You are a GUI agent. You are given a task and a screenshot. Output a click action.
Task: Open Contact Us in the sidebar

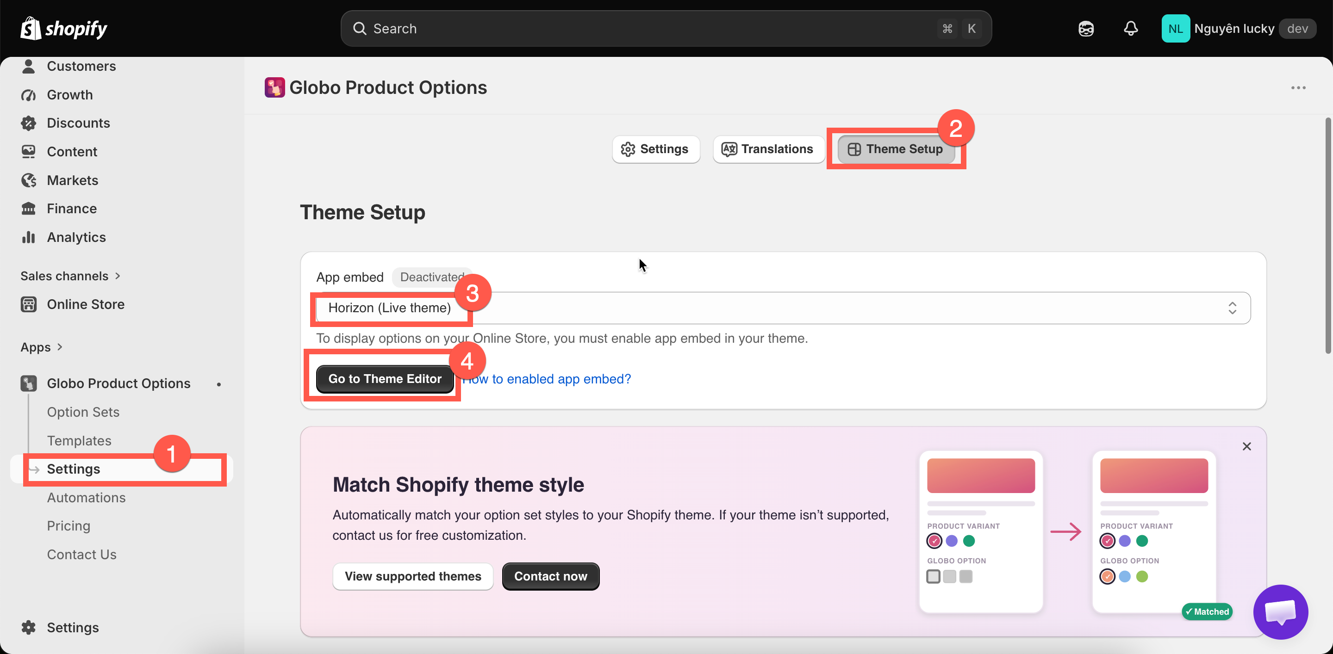pyautogui.click(x=82, y=554)
